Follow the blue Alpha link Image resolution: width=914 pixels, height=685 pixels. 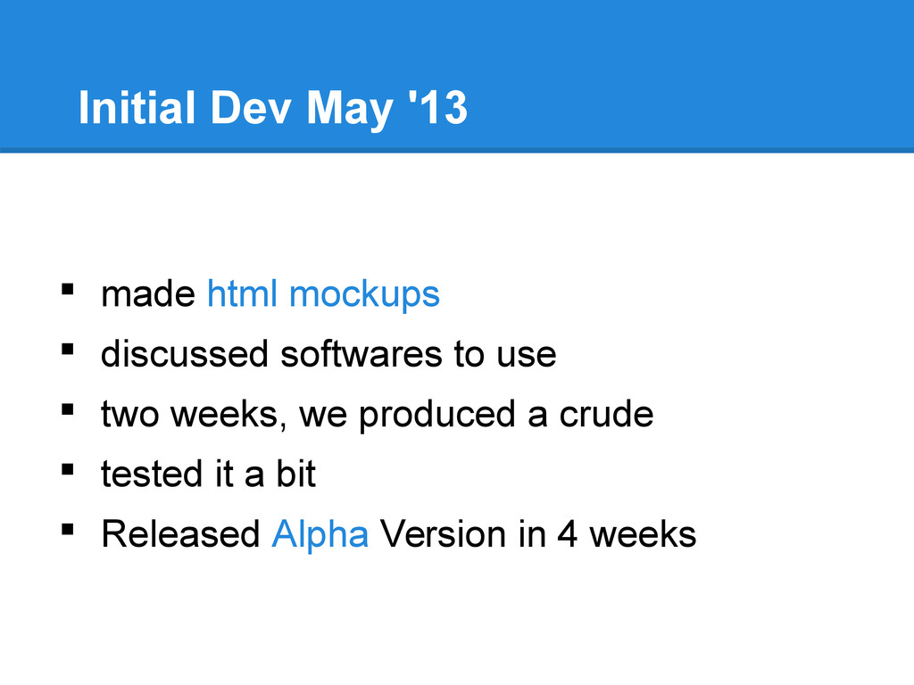click(320, 533)
